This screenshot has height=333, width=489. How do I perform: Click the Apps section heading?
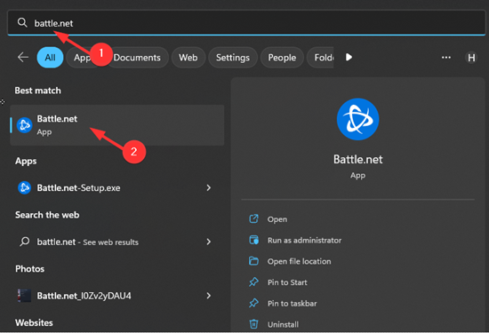pyautogui.click(x=26, y=161)
